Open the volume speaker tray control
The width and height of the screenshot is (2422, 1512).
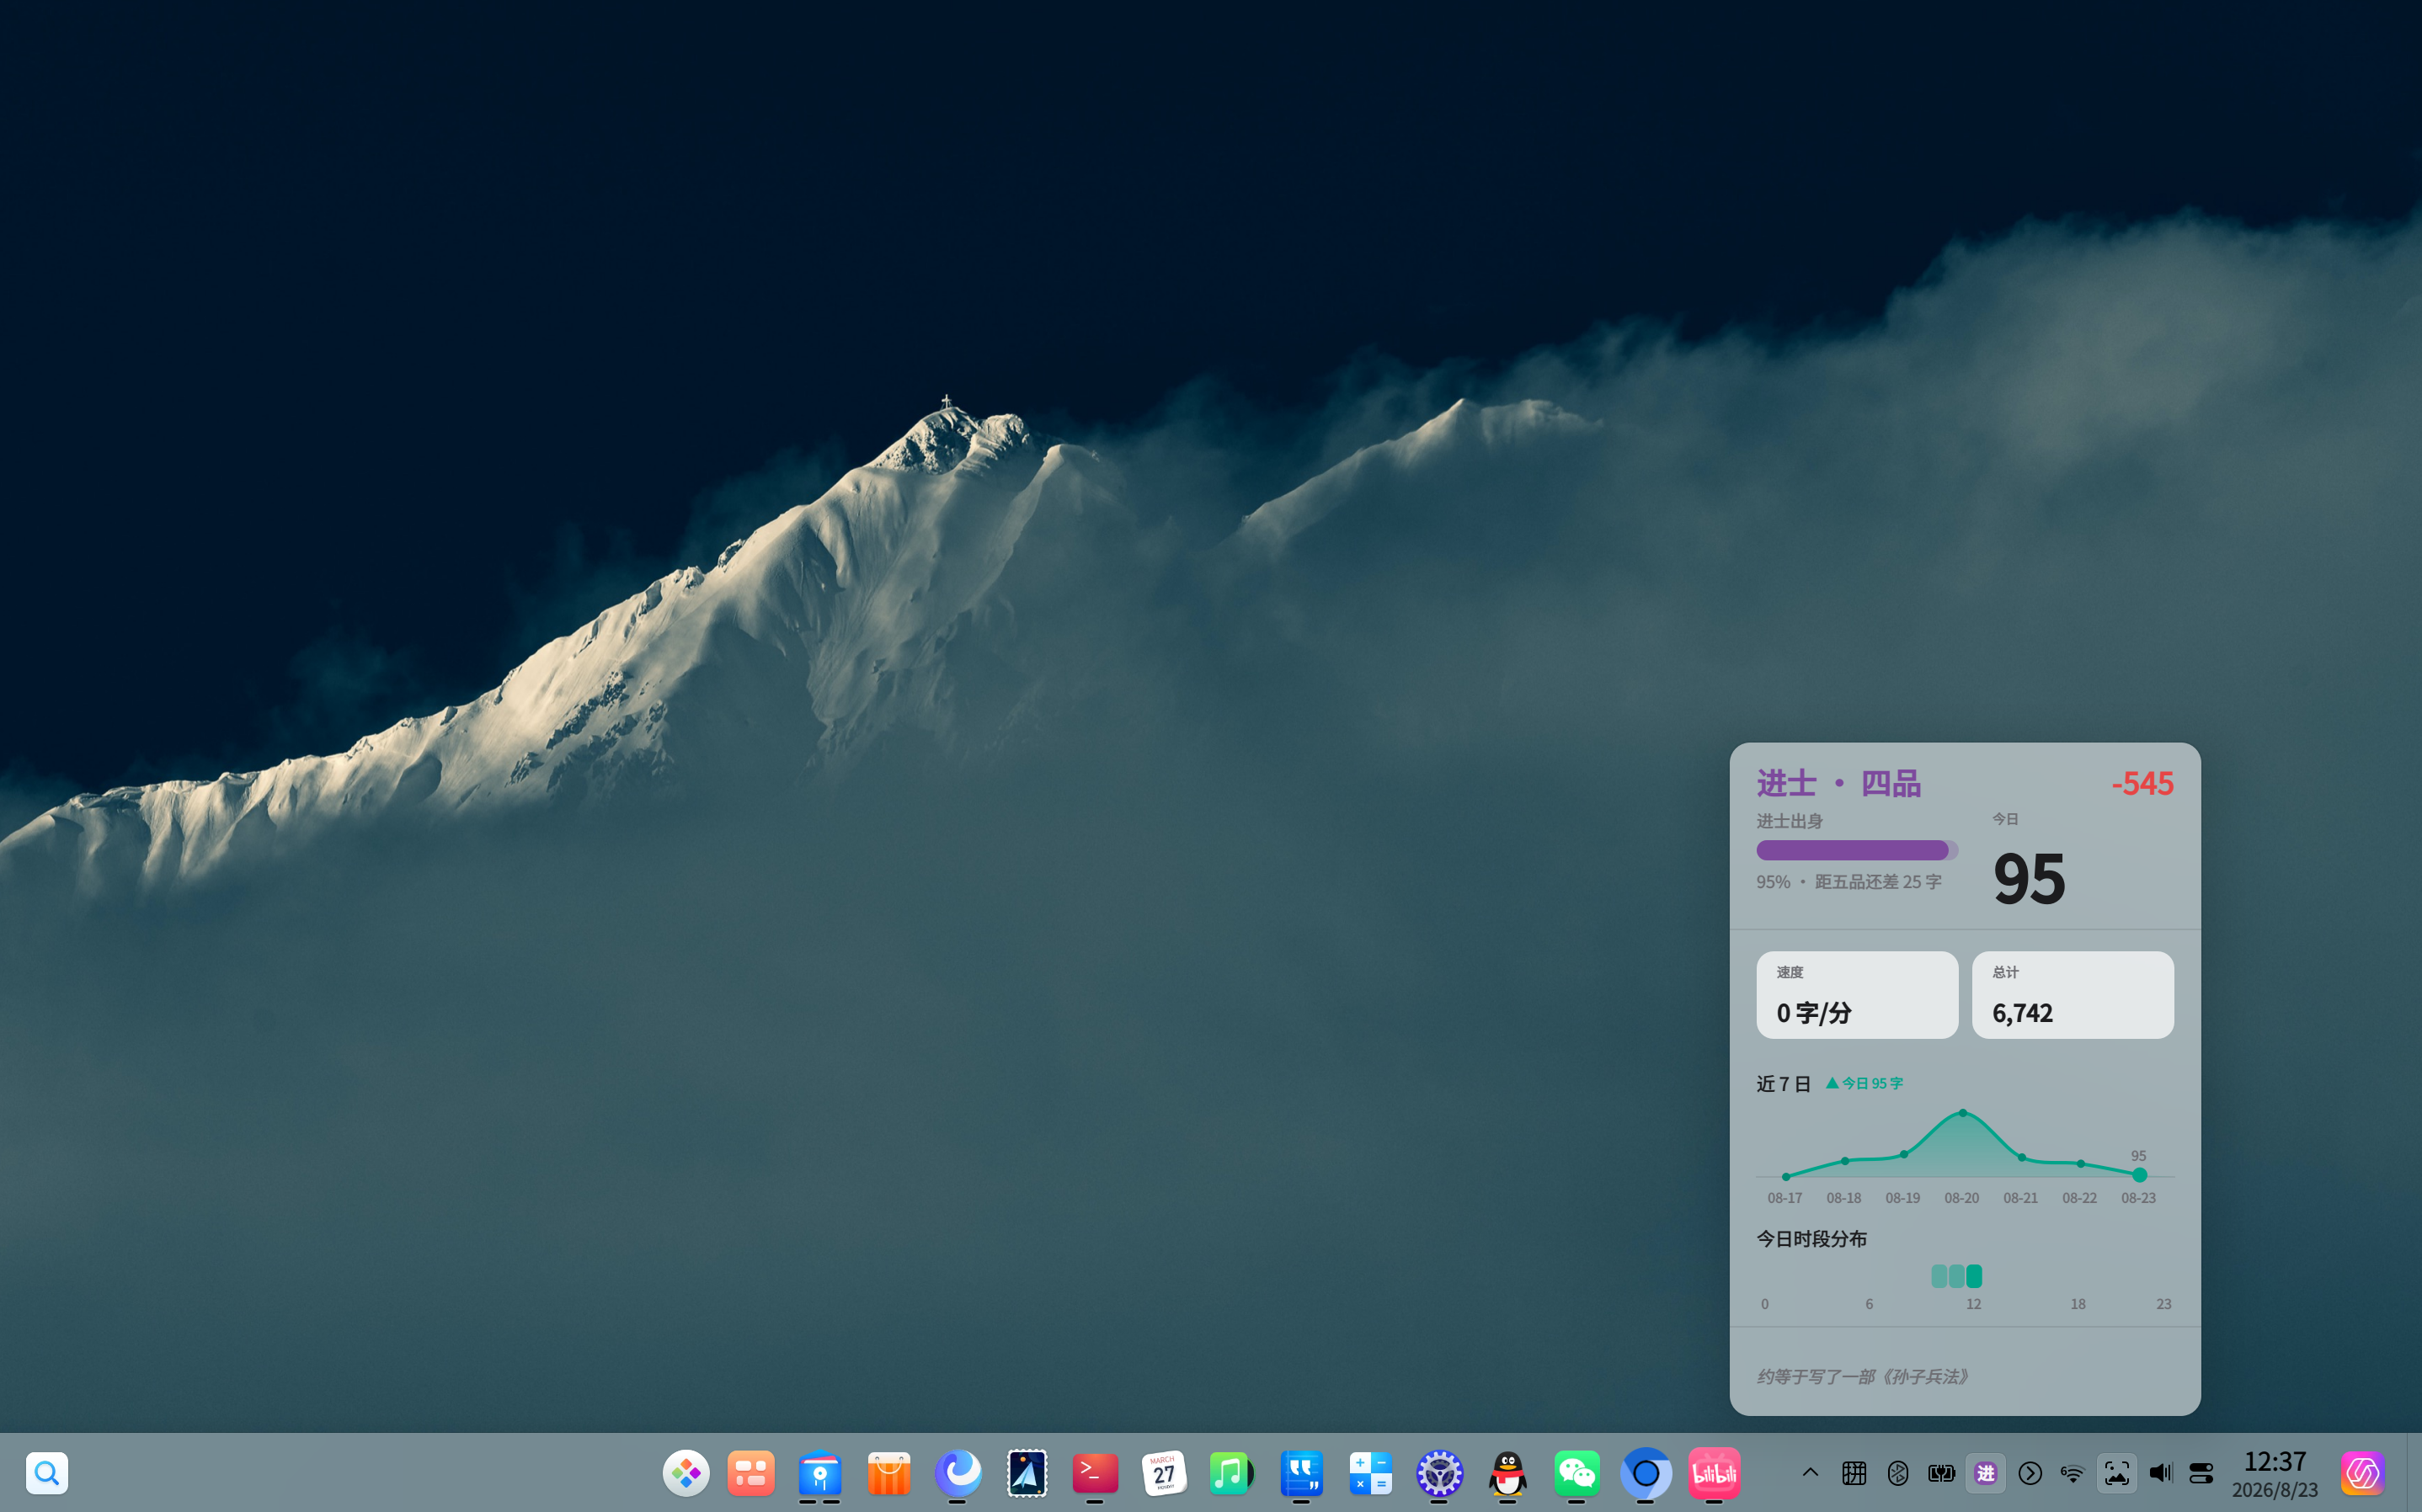[x=2160, y=1473]
